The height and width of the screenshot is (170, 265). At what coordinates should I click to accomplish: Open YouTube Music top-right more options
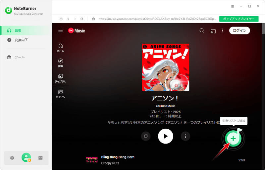[x=223, y=30]
